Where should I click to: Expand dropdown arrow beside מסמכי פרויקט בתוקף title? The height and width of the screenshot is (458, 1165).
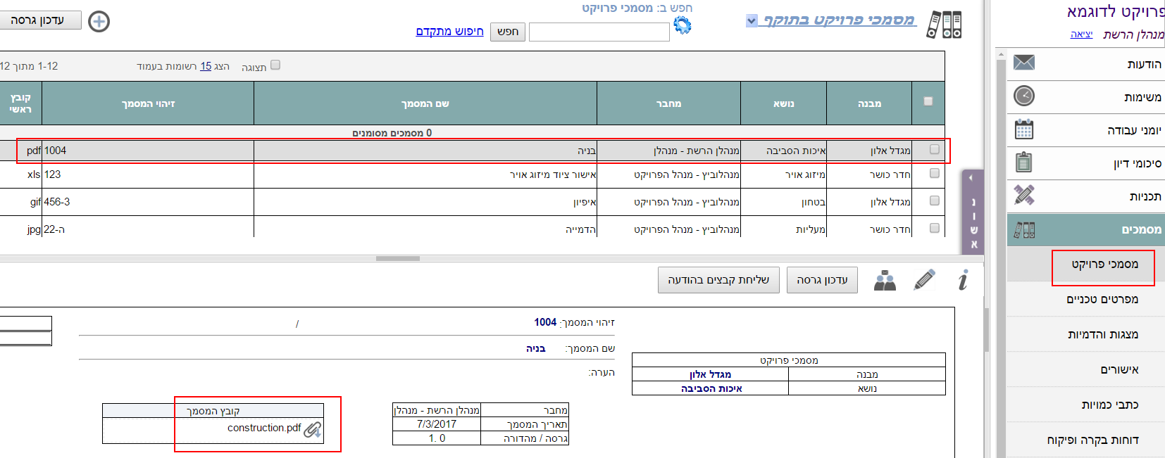point(752,21)
